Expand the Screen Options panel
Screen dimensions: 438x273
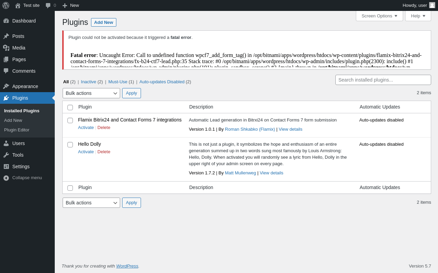[379, 16]
